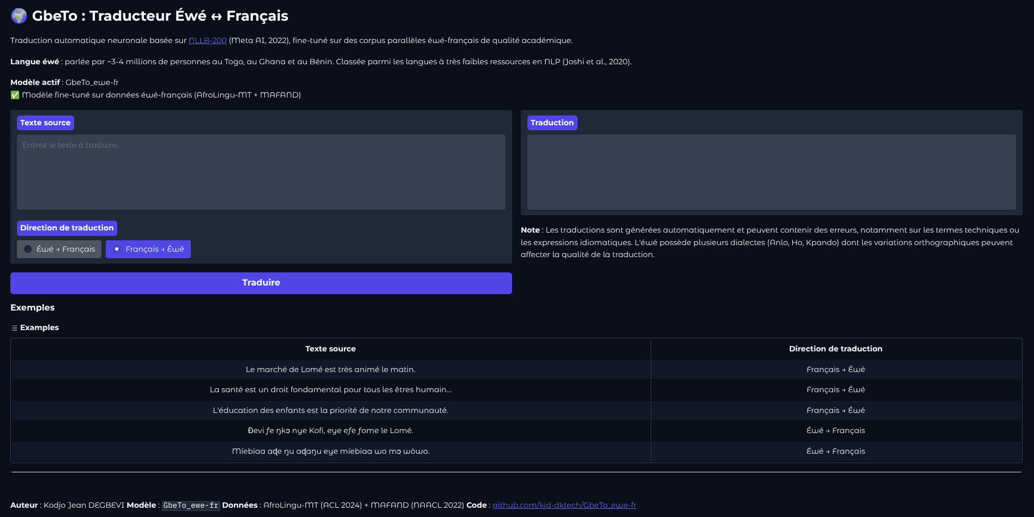The height and width of the screenshot is (517, 1034).
Task: Click the Direction de traduction label pill
Action: tap(66, 228)
